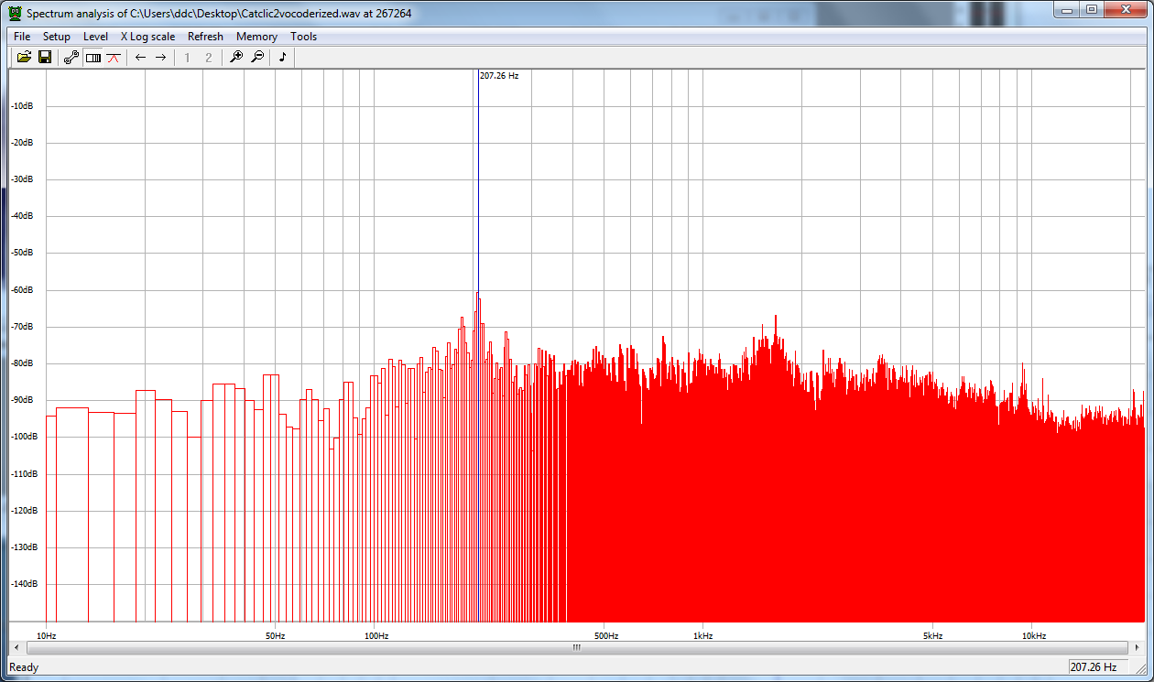Select memory slot 1 on the toolbar
This screenshot has height=682, width=1154.
tap(187, 57)
